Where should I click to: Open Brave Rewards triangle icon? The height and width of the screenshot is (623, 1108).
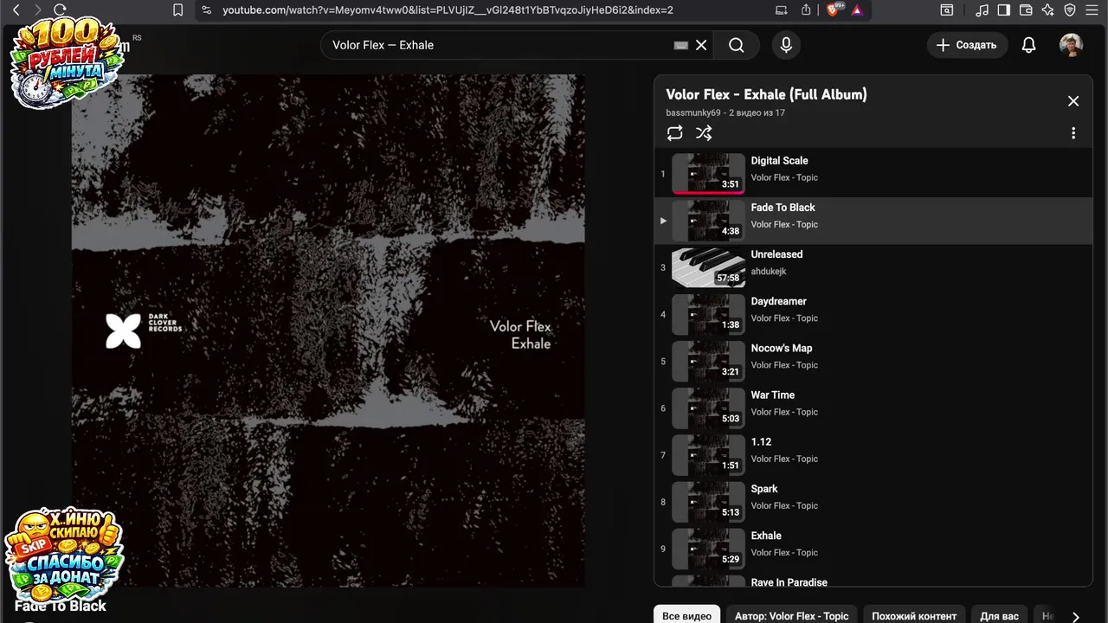tap(857, 10)
